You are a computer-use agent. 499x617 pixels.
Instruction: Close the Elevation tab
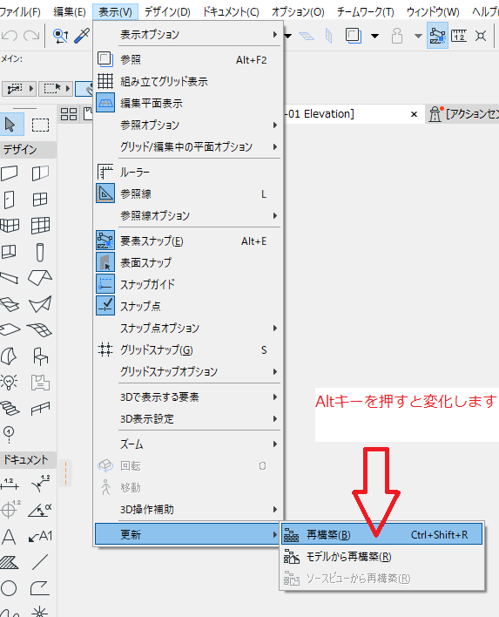click(x=414, y=114)
